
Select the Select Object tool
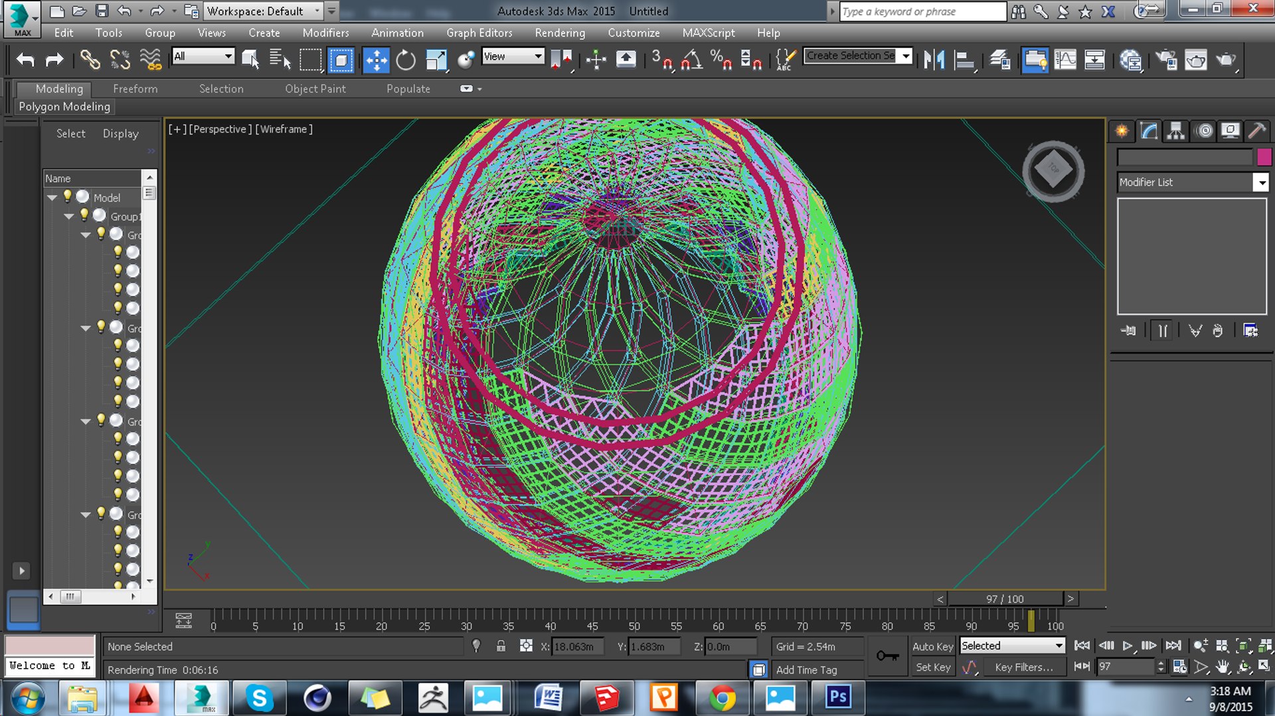(x=250, y=60)
